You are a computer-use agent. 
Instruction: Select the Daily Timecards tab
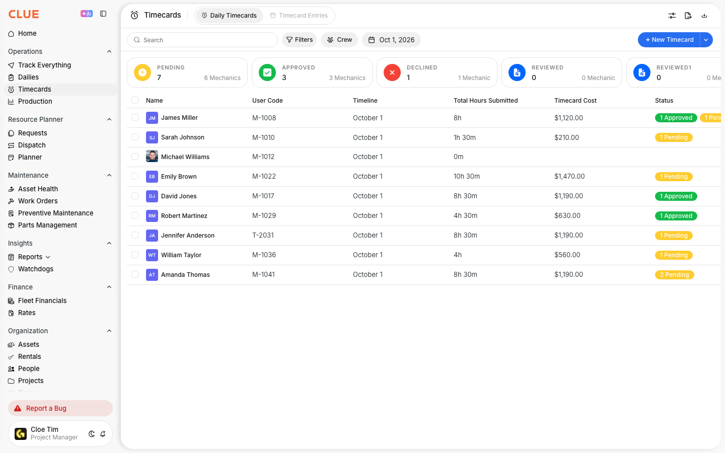click(x=230, y=16)
